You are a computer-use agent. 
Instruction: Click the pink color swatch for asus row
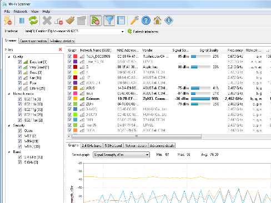75,93
